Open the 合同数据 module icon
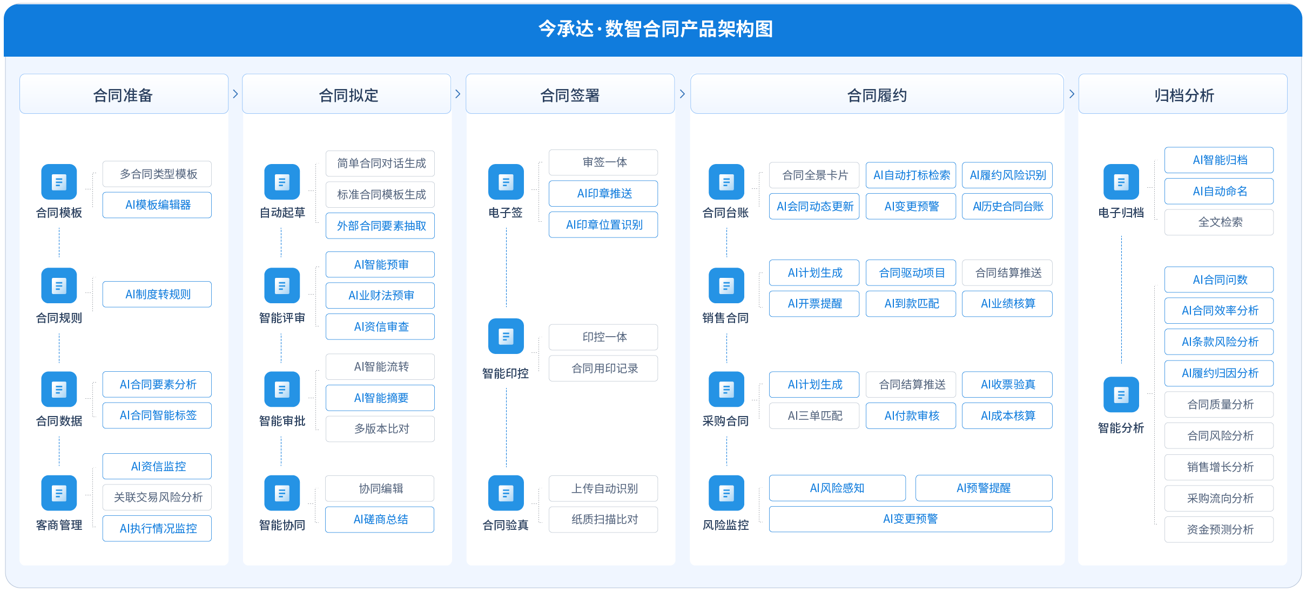The height and width of the screenshot is (593, 1306). click(x=59, y=389)
